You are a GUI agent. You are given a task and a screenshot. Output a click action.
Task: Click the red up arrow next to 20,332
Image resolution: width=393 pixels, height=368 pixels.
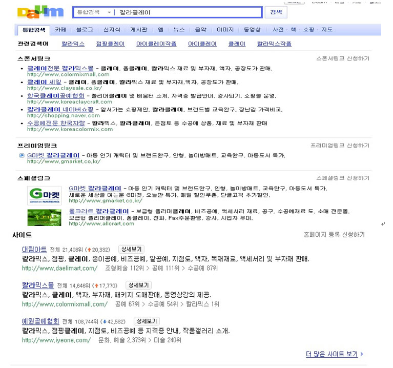click(x=89, y=250)
